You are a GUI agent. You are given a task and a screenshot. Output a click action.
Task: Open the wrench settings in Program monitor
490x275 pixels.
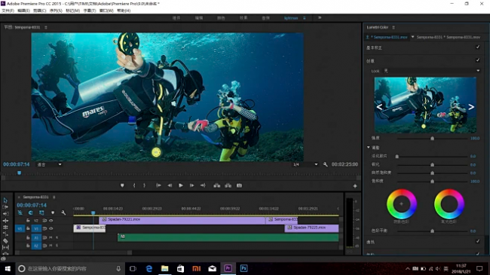(x=326, y=164)
